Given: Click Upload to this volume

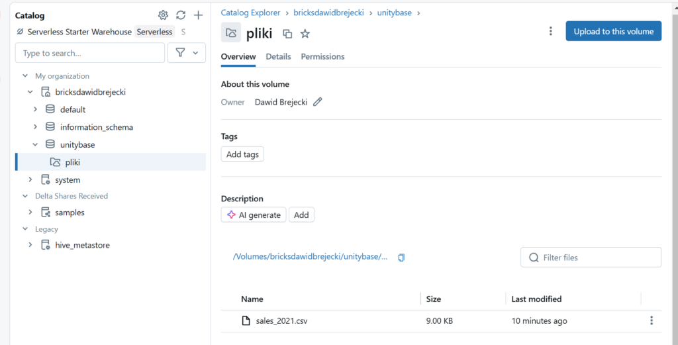Looking at the screenshot, I should pos(613,31).
